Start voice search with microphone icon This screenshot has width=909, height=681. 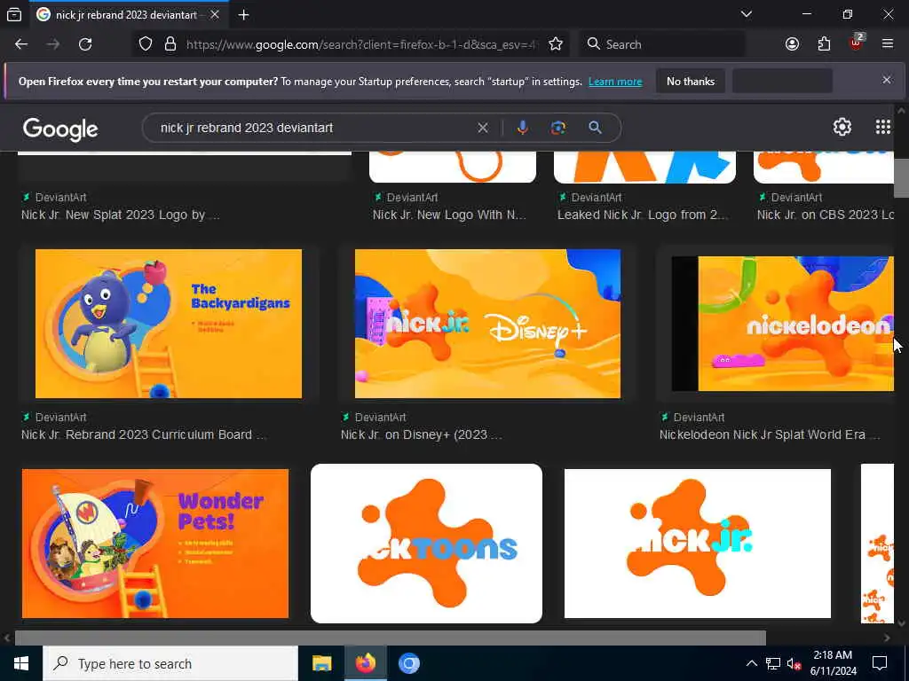pos(522,128)
